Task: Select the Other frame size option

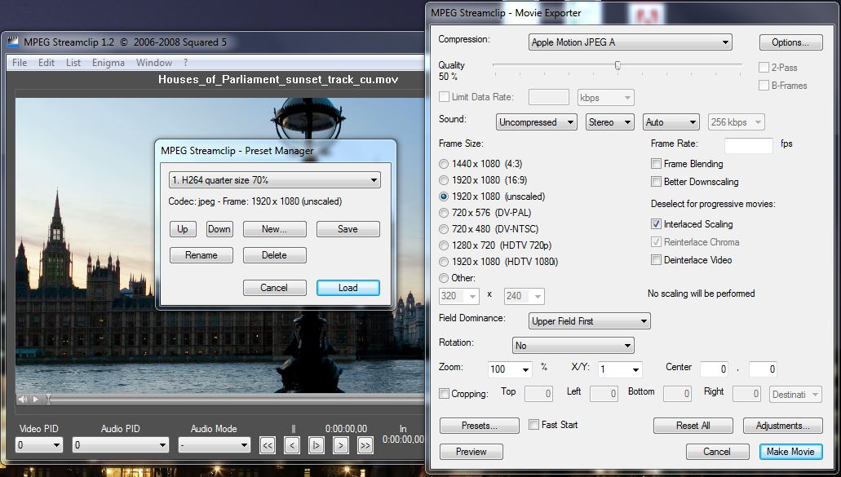Action: [444, 278]
